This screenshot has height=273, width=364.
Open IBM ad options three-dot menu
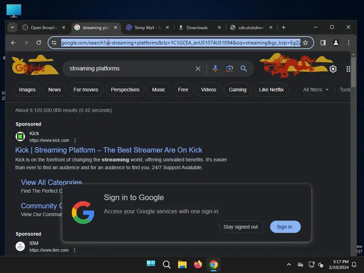[75, 250]
